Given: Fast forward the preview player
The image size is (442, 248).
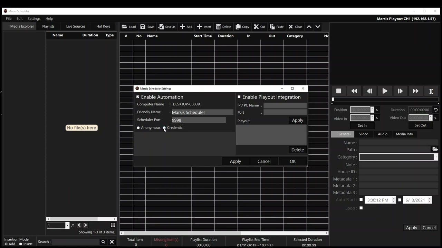Looking at the screenshot, I should (415, 91).
